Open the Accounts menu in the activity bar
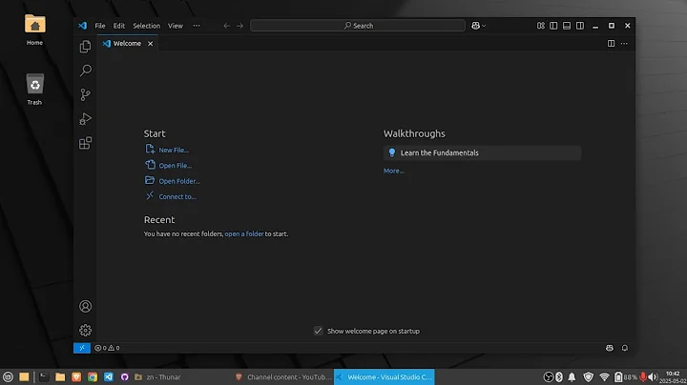 tap(86, 306)
